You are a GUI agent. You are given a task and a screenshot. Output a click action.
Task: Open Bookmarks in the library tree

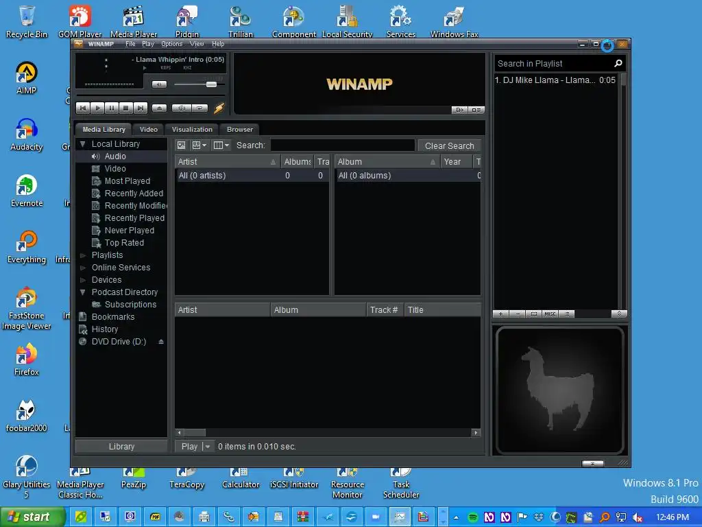pos(113,317)
